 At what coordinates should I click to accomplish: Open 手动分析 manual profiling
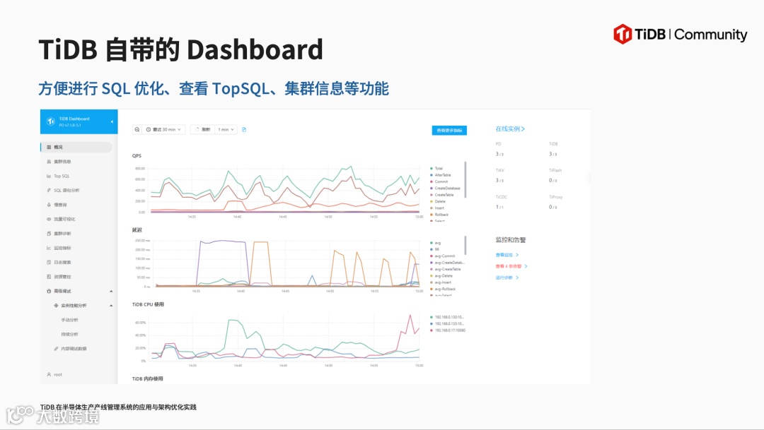point(69,320)
